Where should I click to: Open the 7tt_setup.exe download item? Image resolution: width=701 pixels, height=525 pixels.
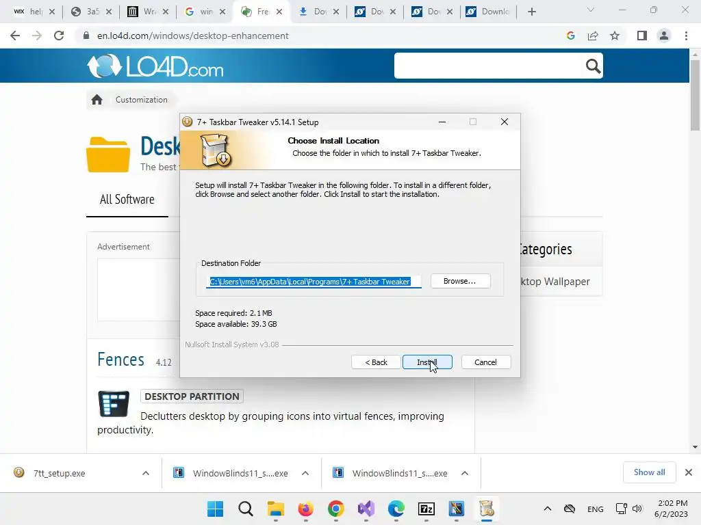point(60,473)
